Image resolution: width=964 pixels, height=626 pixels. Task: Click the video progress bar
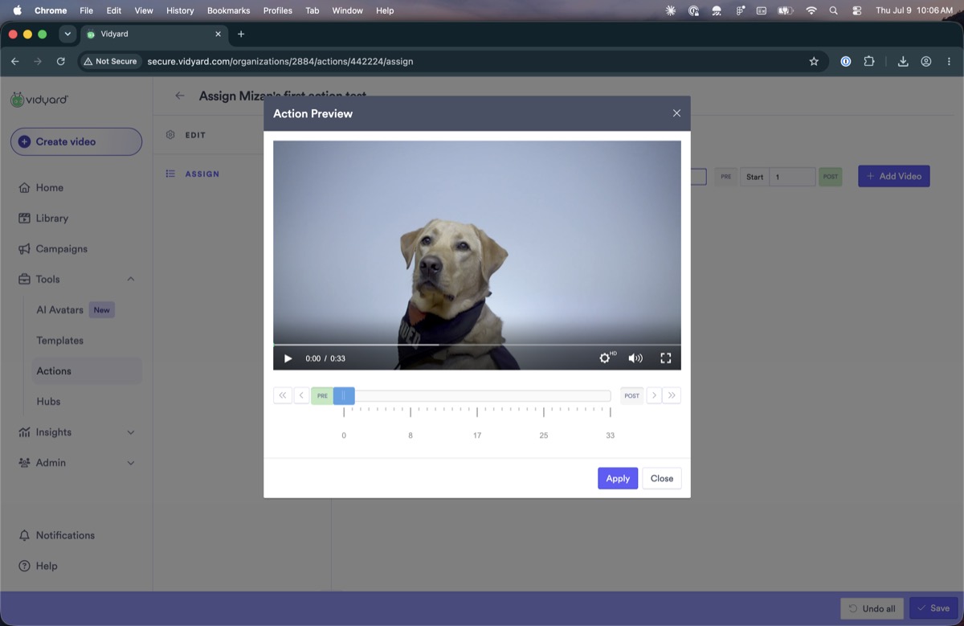[x=477, y=345]
